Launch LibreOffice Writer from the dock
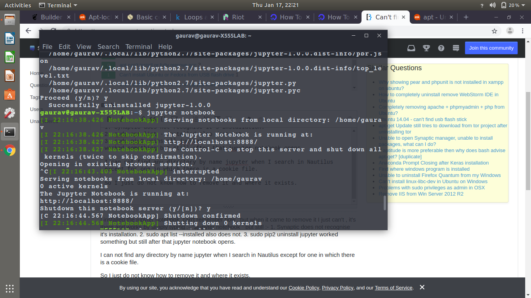Screen dimensions: 531x298 (10, 38)
